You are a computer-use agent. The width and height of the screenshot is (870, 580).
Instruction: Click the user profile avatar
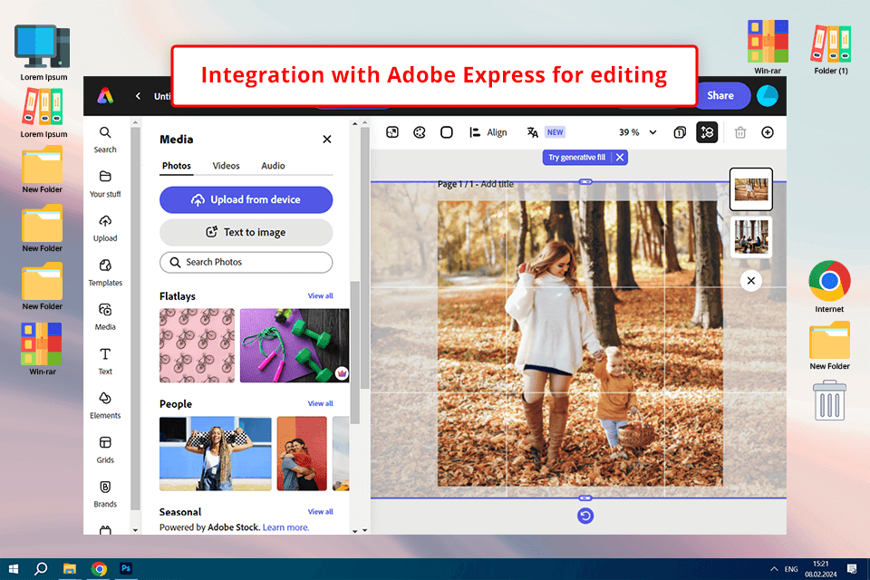(x=768, y=95)
